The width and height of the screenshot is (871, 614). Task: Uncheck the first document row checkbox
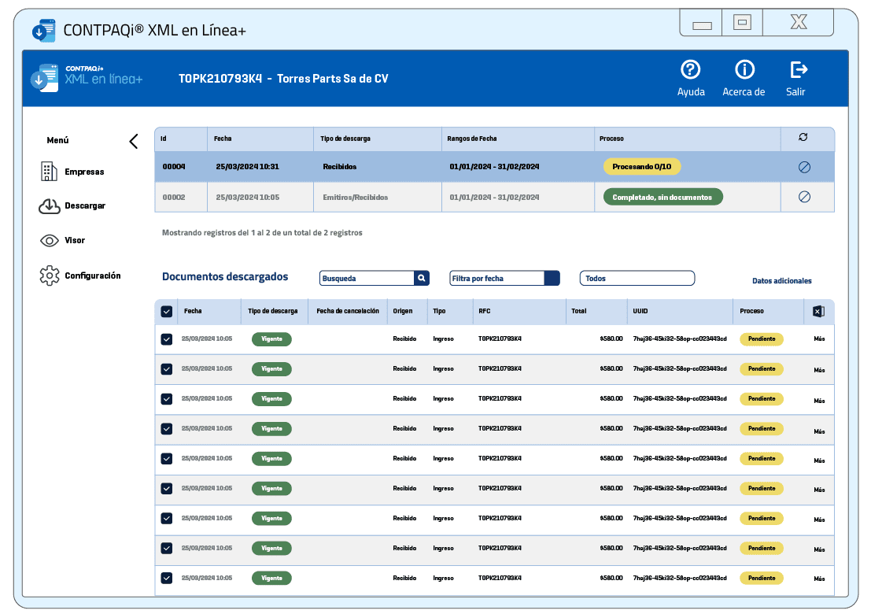tap(166, 339)
